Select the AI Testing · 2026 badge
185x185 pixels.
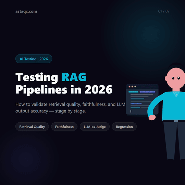(34, 59)
